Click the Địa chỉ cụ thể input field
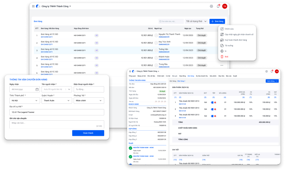The height and width of the screenshot is (171, 285). [x=57, y=112]
